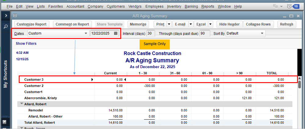Open the calendar picker beside the report date

click(116, 33)
